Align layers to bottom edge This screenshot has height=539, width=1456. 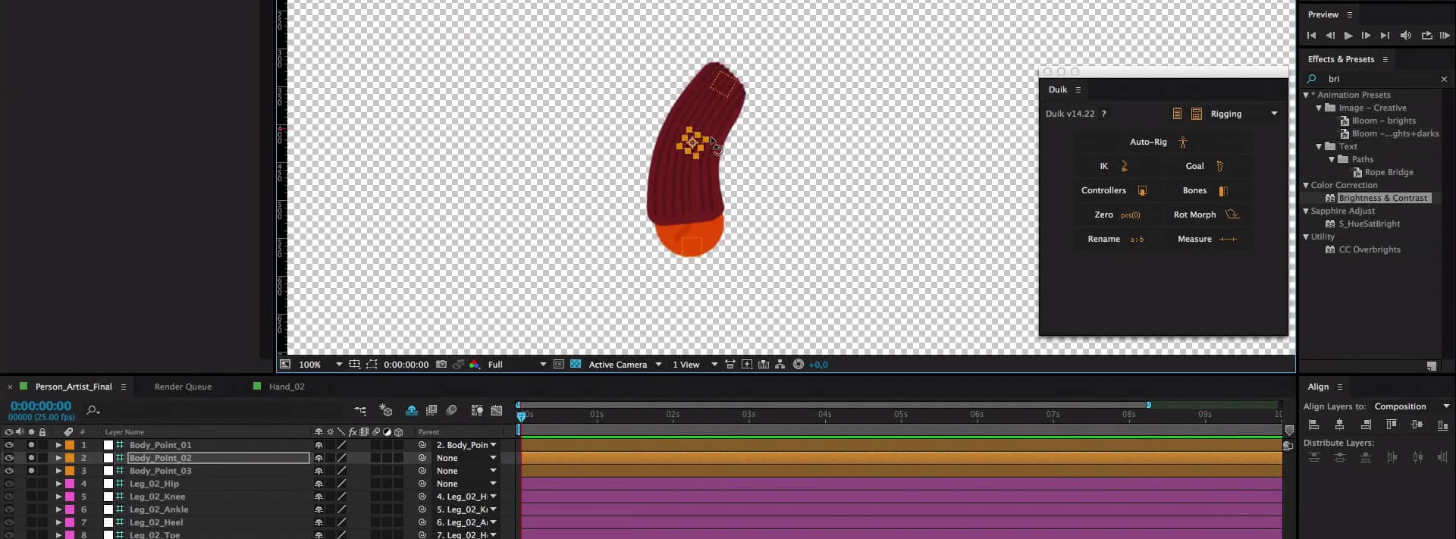click(1442, 425)
